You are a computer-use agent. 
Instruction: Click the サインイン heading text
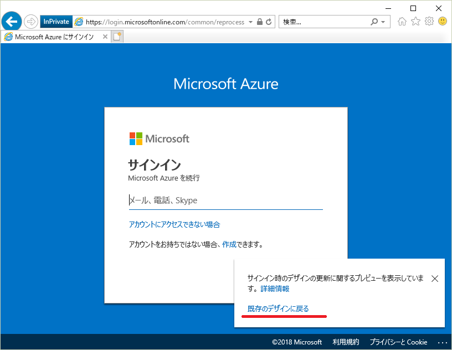(x=154, y=165)
